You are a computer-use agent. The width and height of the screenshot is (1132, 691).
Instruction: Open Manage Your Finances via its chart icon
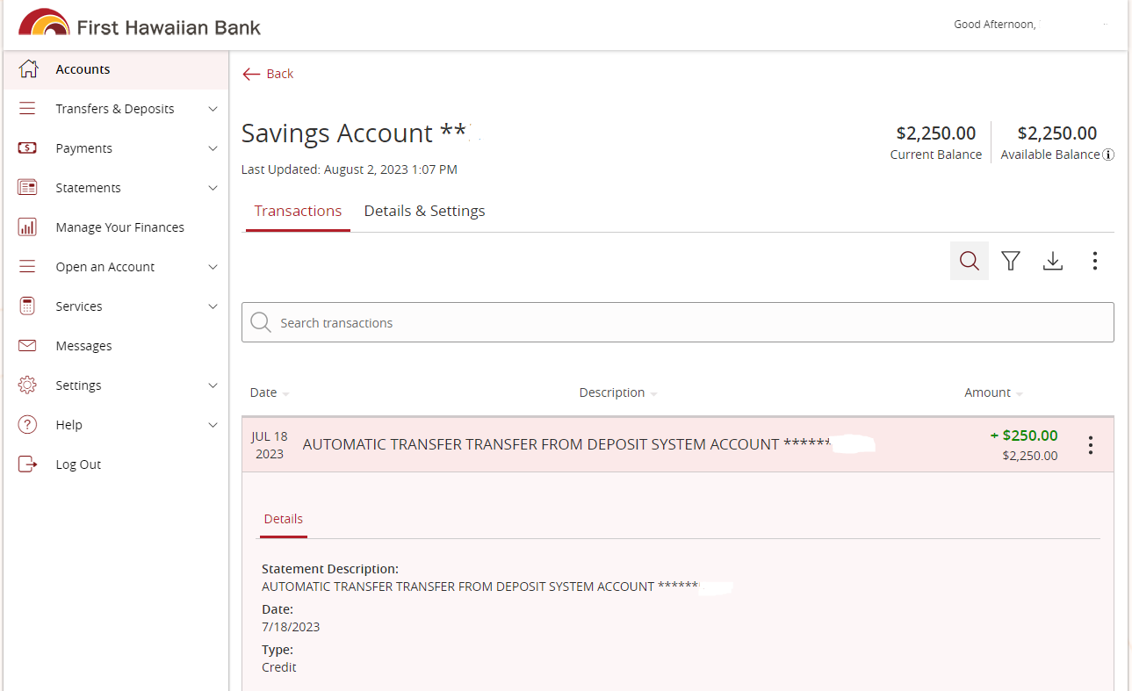tap(27, 227)
